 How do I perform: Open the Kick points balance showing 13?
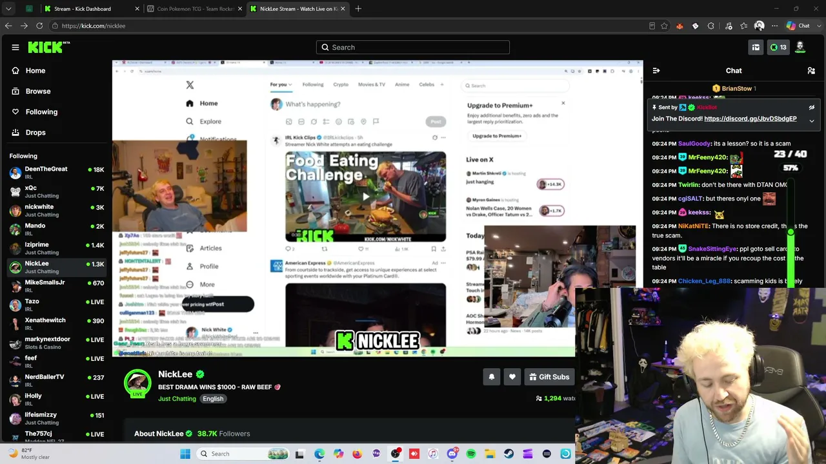pyautogui.click(x=778, y=47)
